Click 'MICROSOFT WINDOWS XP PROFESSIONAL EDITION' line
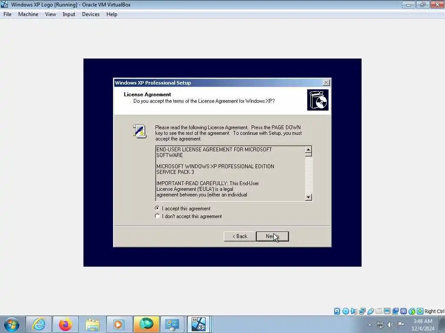 point(215,166)
